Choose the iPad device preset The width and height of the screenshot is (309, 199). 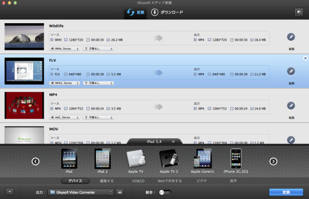(69, 161)
